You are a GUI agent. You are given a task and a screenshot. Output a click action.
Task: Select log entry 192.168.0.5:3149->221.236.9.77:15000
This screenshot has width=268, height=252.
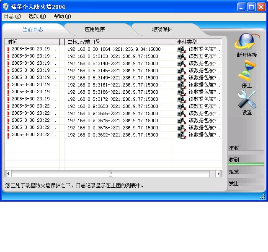click(113, 78)
